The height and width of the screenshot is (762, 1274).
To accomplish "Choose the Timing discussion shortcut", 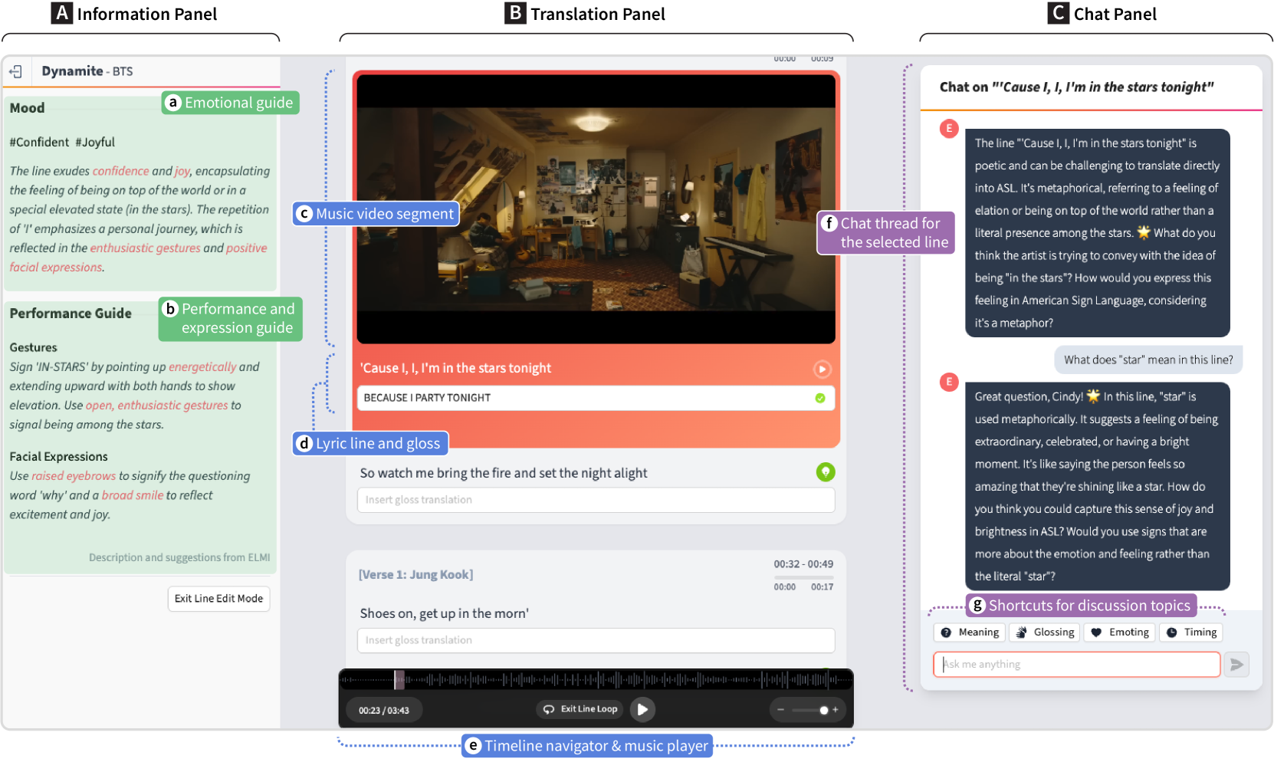I will pos(1191,632).
